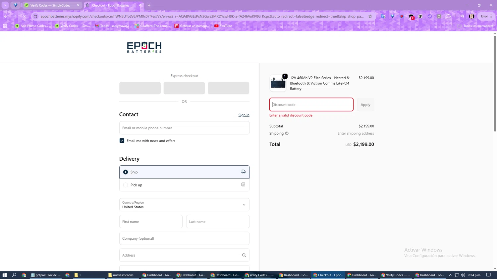Click the delivery truck icon on Ship
Screen dimensions: 497x279
click(x=243, y=172)
